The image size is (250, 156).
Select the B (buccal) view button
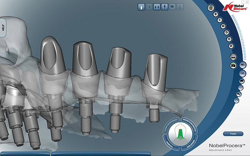point(215,13)
